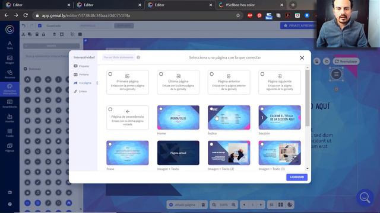Open the Fondo sidebar tool

9,133
